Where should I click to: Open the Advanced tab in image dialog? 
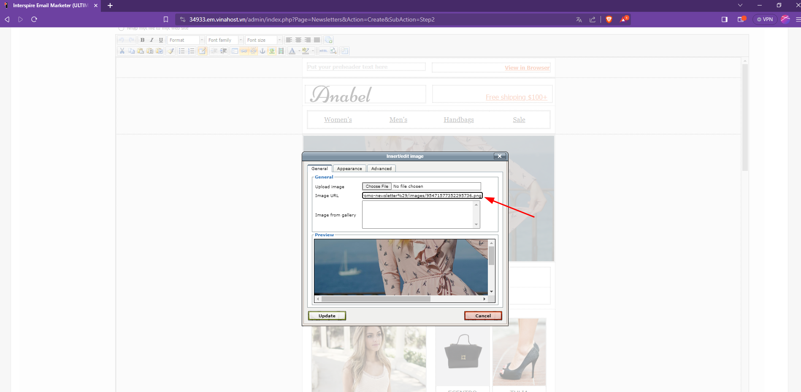pos(381,168)
